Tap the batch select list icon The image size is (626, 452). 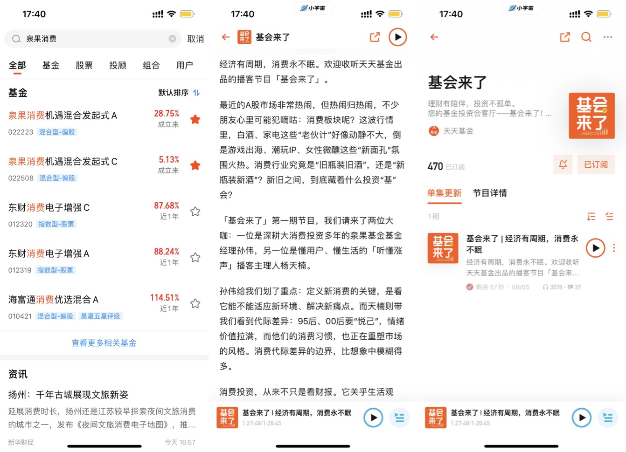click(609, 216)
